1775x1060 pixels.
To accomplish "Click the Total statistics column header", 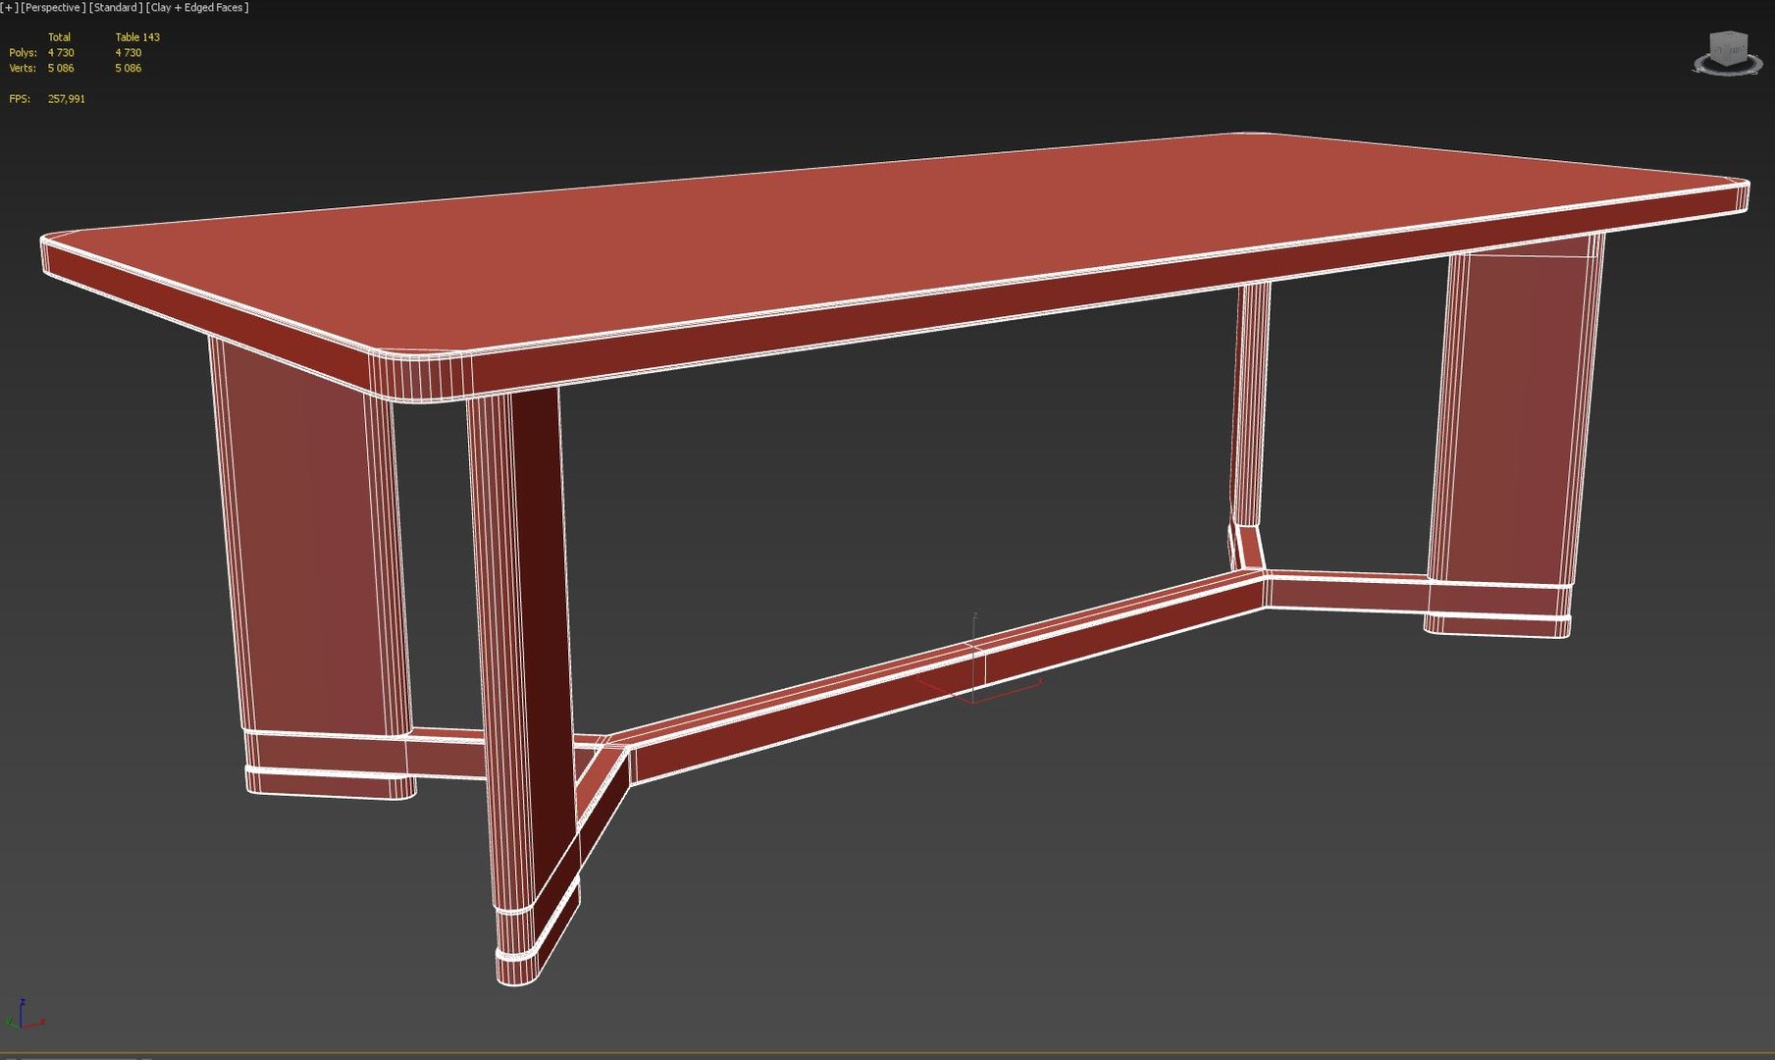I will pyautogui.click(x=59, y=37).
